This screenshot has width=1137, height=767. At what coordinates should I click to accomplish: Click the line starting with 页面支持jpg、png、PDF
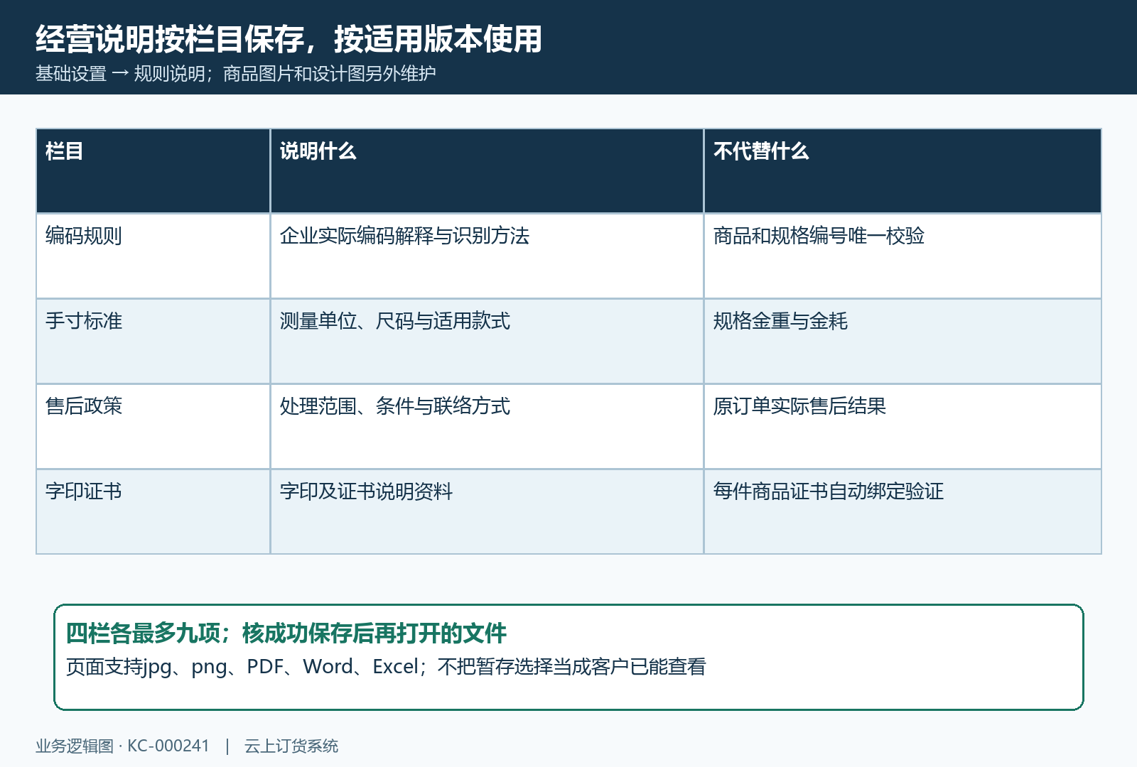pyautogui.click(x=386, y=667)
